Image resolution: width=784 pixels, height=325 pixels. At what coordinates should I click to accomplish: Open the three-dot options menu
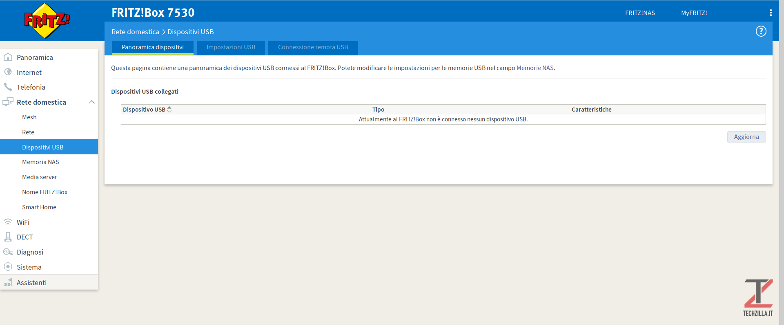pyautogui.click(x=771, y=13)
